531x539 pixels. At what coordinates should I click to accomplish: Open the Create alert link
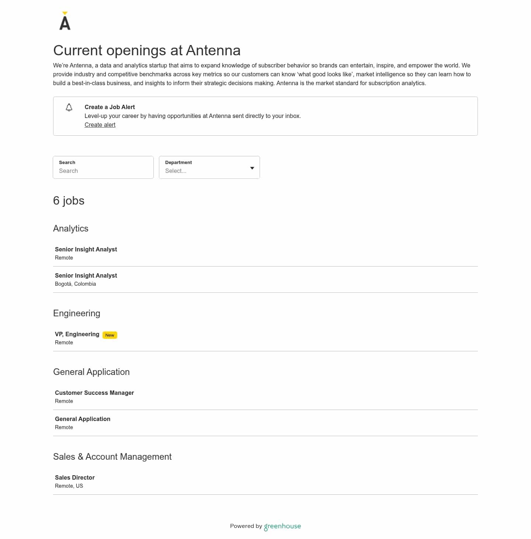pyautogui.click(x=100, y=125)
